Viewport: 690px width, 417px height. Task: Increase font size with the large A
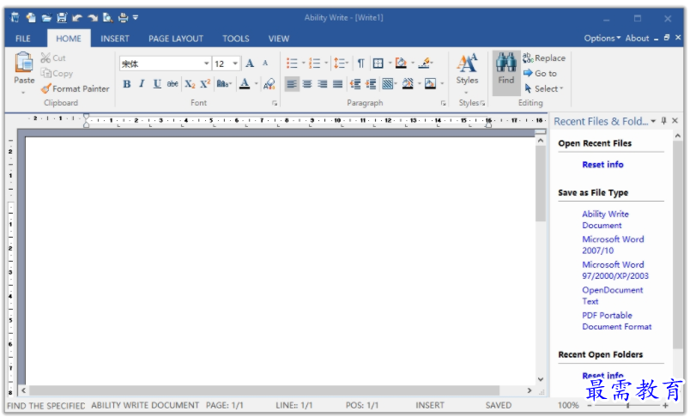(250, 63)
